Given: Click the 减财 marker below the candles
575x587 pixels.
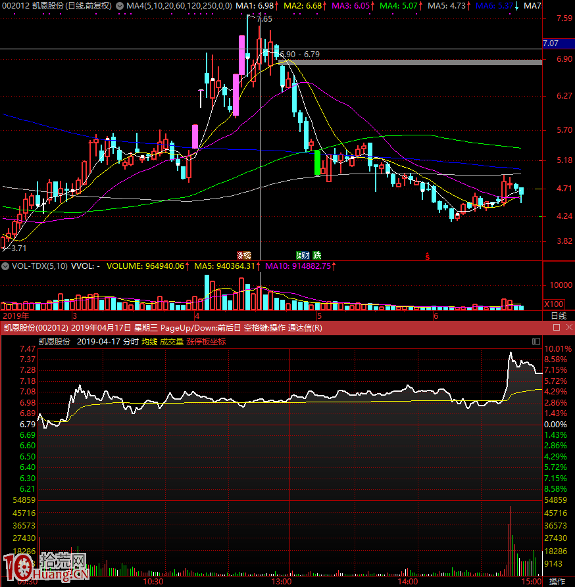Looking at the screenshot, I should pyautogui.click(x=303, y=255).
